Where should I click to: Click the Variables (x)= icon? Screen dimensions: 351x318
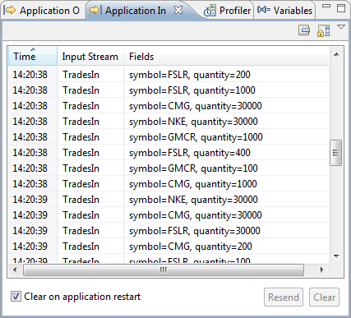(x=264, y=10)
